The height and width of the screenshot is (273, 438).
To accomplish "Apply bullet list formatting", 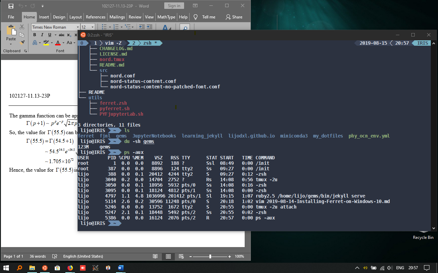I will [104, 27].
